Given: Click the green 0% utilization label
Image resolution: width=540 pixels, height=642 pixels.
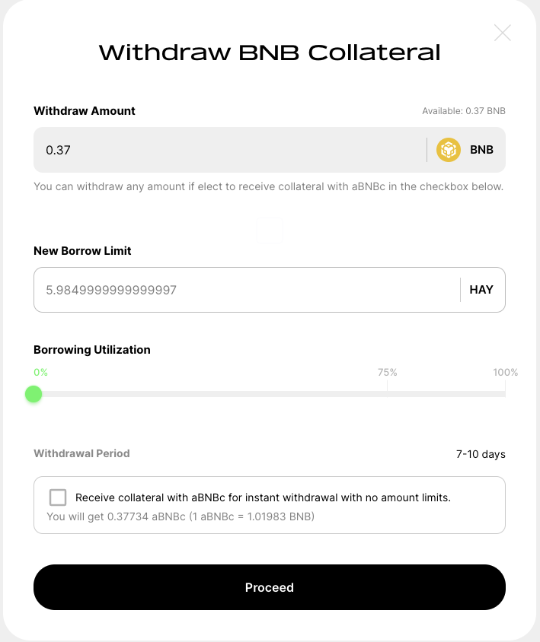Looking at the screenshot, I should pos(40,373).
